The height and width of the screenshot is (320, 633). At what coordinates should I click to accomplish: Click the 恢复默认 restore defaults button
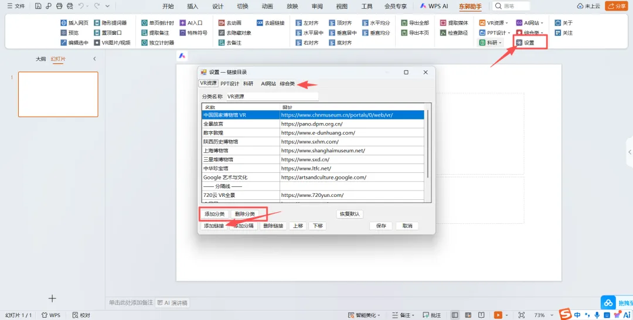349,214
